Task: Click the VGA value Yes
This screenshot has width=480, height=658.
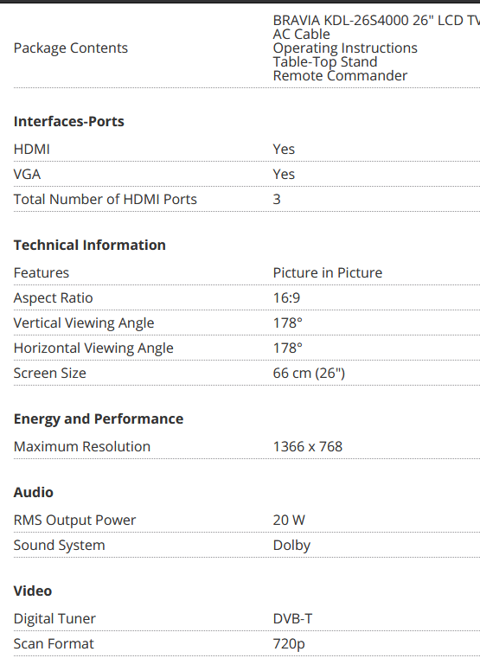Action: tap(284, 174)
